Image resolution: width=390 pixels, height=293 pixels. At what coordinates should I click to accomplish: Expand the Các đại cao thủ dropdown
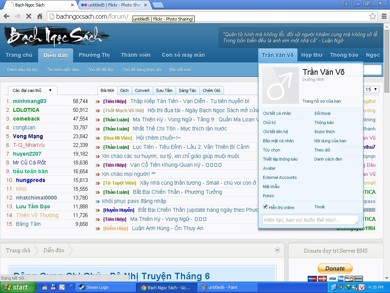tap(32, 90)
